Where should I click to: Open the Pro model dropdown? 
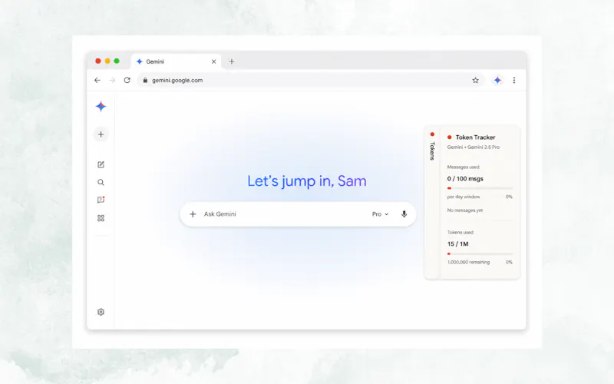click(x=380, y=214)
